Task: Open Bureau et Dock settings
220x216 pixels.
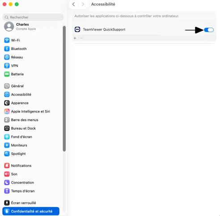Action: 31,128
